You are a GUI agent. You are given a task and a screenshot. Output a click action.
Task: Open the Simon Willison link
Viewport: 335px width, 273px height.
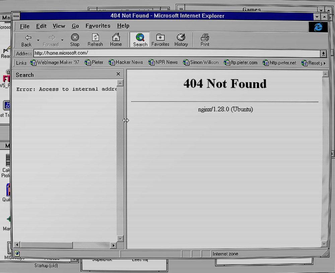(201, 62)
